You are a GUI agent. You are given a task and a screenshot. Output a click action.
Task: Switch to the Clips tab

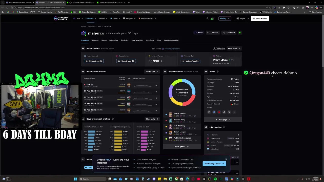[159, 40]
